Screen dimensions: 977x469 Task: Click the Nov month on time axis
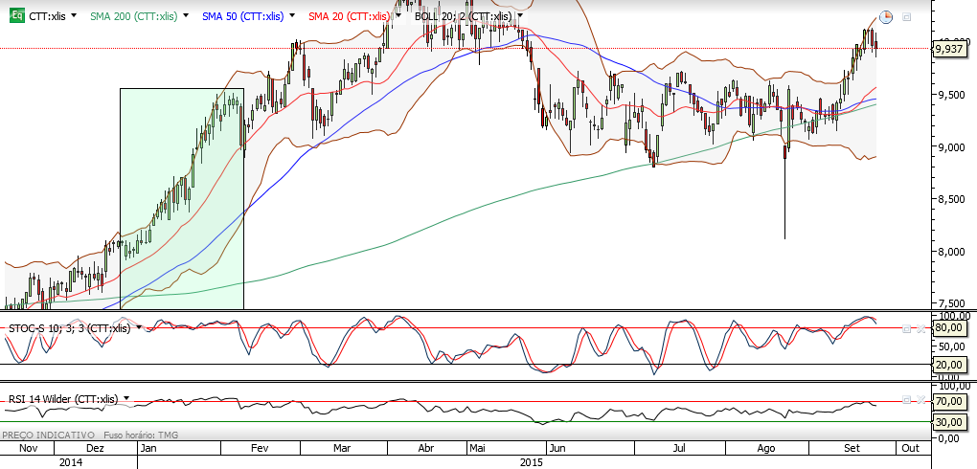click(27, 449)
